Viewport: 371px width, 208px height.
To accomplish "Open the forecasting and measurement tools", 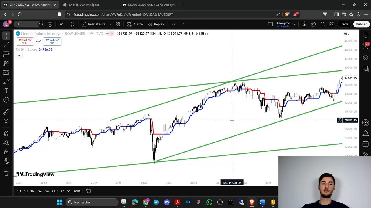I will (x=6, y=72).
